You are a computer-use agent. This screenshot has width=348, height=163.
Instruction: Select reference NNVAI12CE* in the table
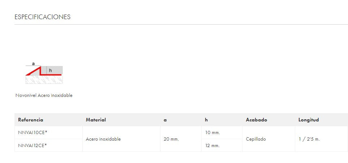tap(33, 145)
